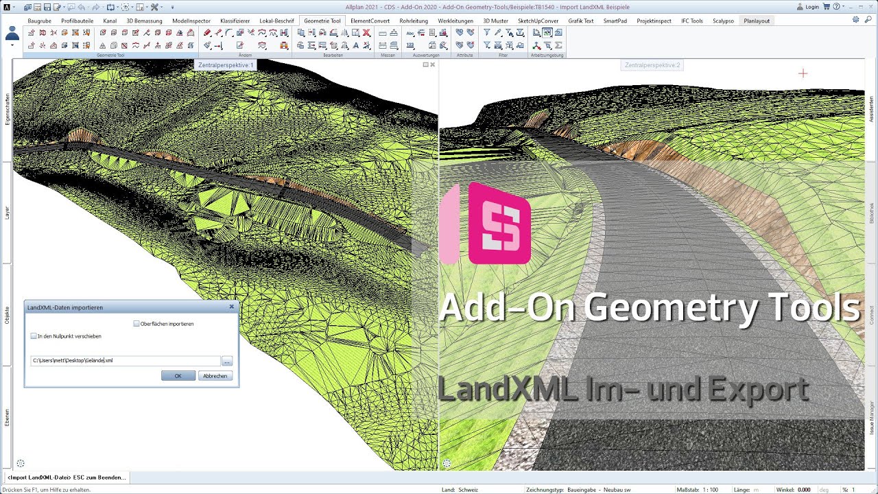Click the help question mark icon
Screen dimensions: 878x494
point(836,7)
